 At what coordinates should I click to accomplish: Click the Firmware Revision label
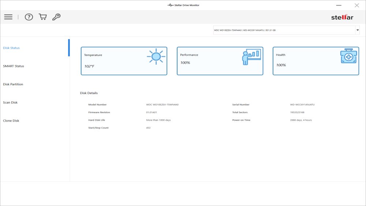coord(99,112)
